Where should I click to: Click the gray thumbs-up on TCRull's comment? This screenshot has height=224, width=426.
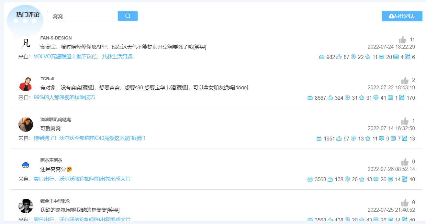click(x=405, y=80)
